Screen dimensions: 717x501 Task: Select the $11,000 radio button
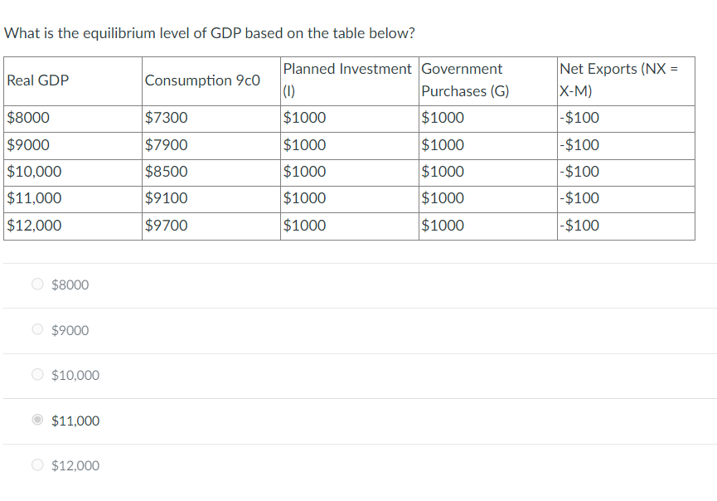(x=36, y=420)
